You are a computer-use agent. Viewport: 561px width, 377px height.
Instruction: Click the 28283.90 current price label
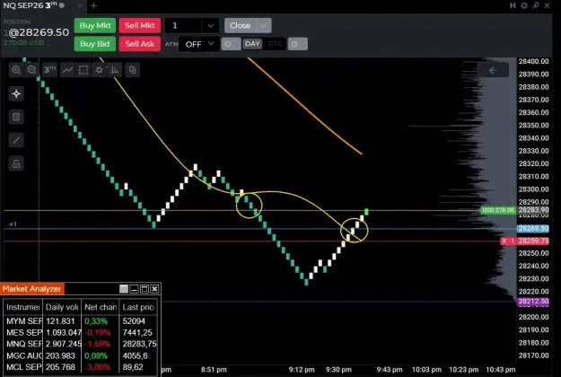(533, 210)
